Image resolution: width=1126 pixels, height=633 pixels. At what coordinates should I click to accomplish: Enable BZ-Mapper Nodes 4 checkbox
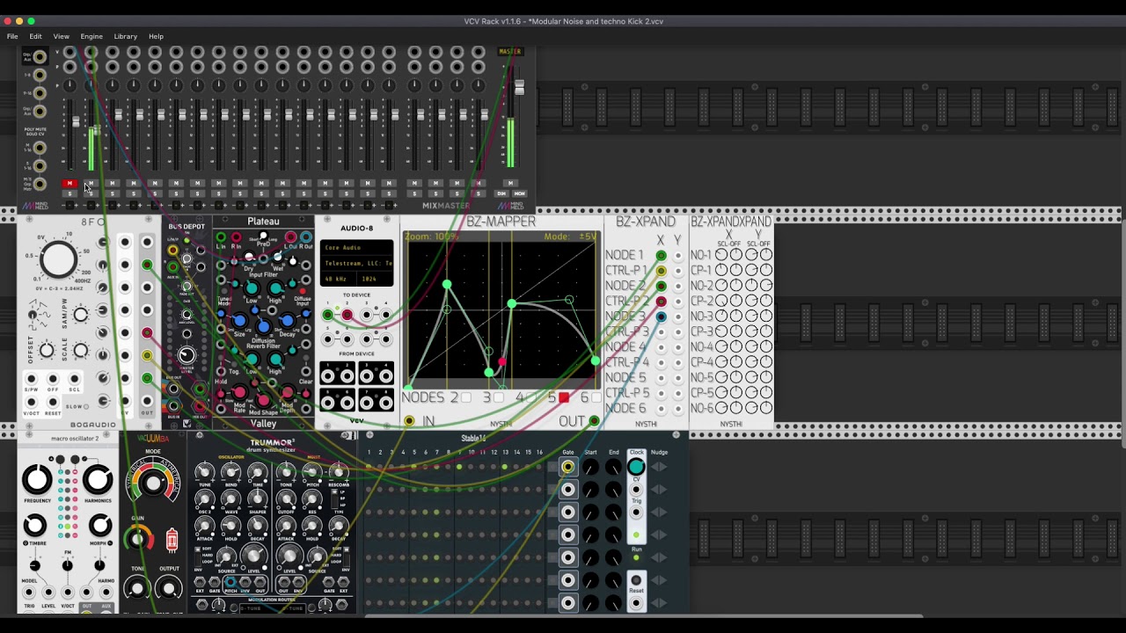pyautogui.click(x=530, y=398)
